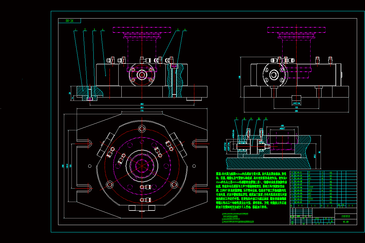This screenshot has width=365, height=243.
Task: Click parts list row XC-00-01
Action: click(x=324, y=202)
